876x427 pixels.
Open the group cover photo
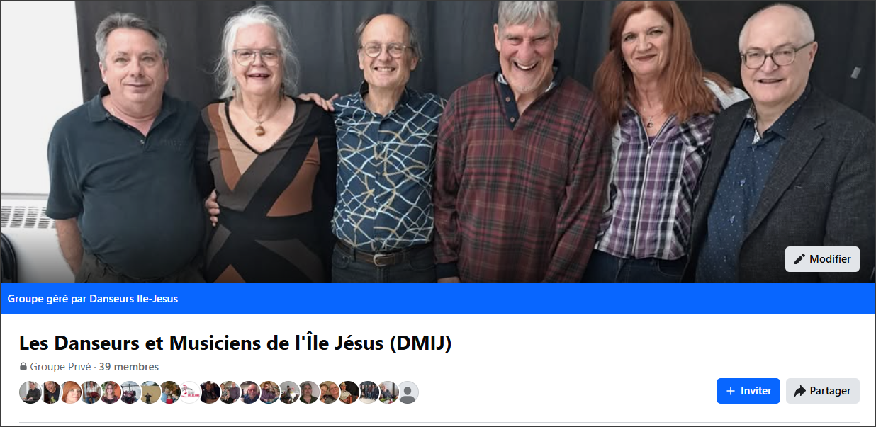(438, 142)
